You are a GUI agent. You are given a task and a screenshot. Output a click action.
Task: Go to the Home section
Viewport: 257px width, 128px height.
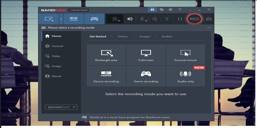tap(61, 36)
